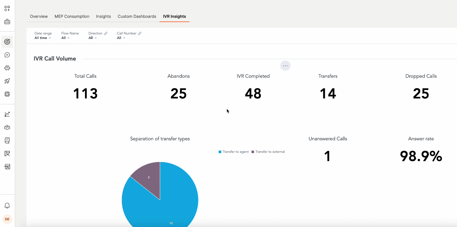Click the link icon next to Direction
Viewport: 457px width, 227px height.
(x=106, y=33)
